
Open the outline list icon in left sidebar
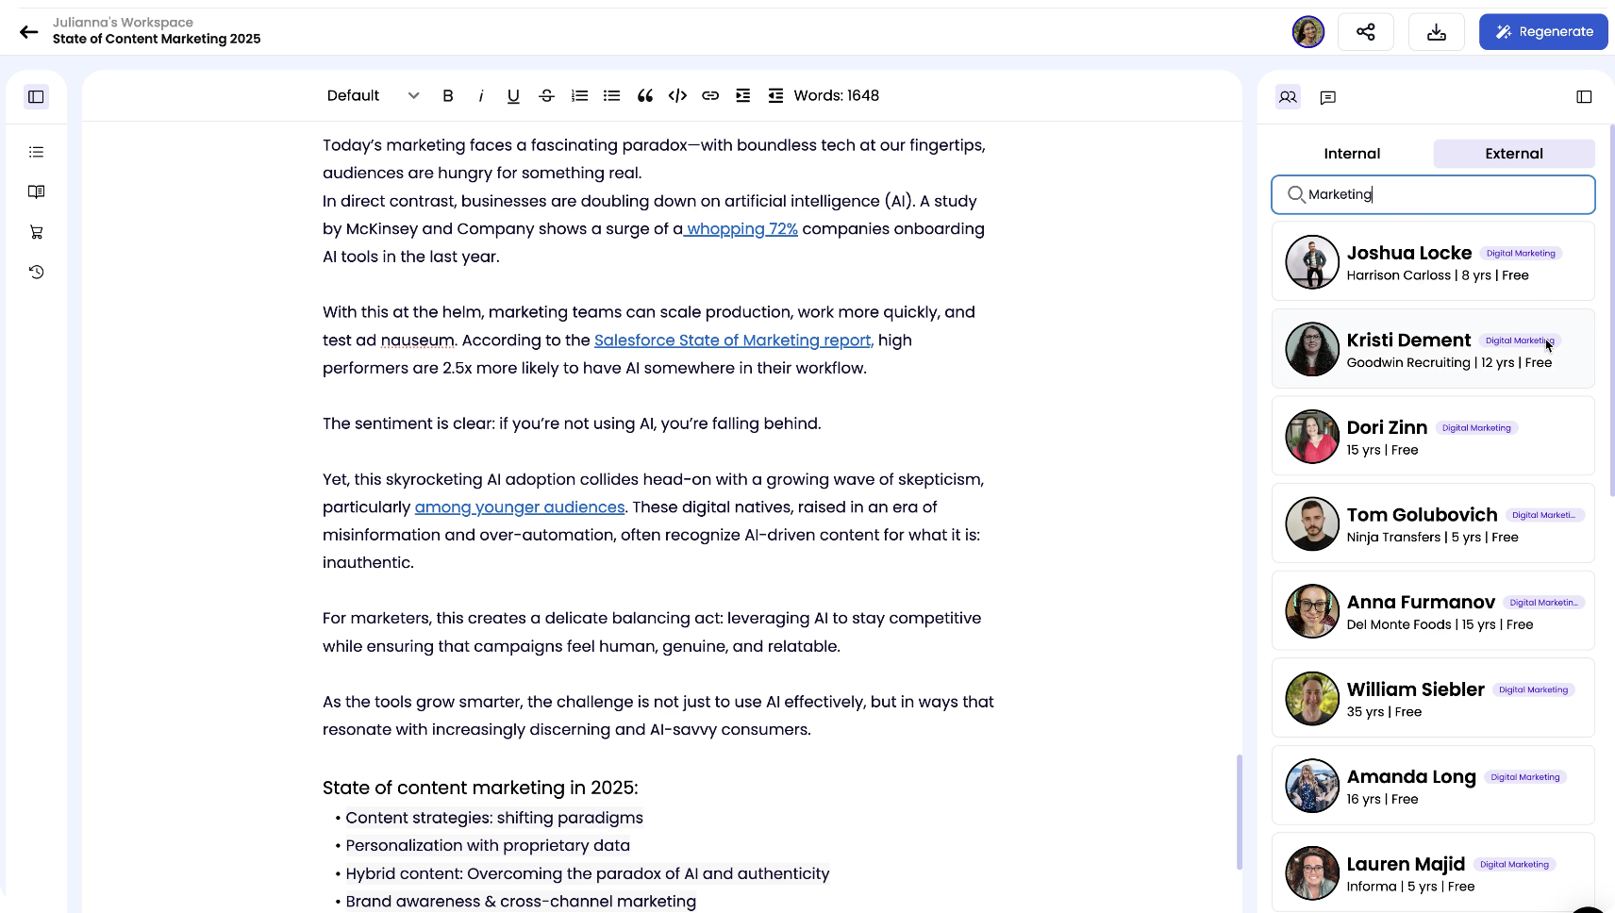pos(37,152)
